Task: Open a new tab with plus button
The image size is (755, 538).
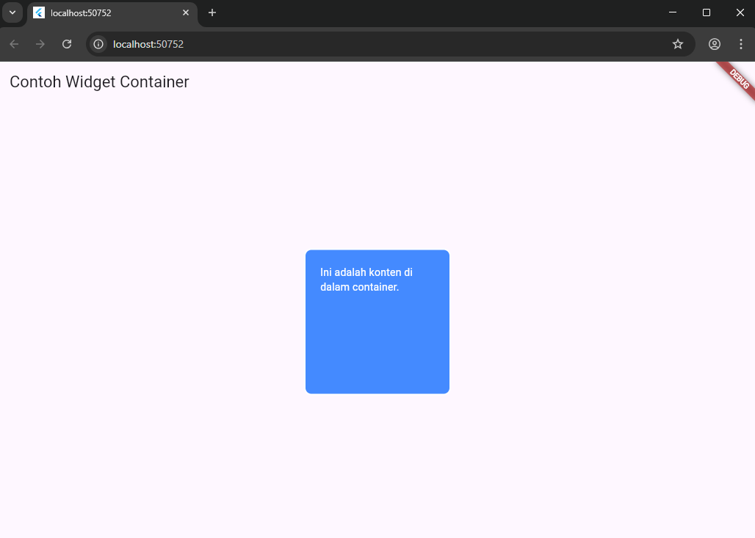Action: (212, 12)
